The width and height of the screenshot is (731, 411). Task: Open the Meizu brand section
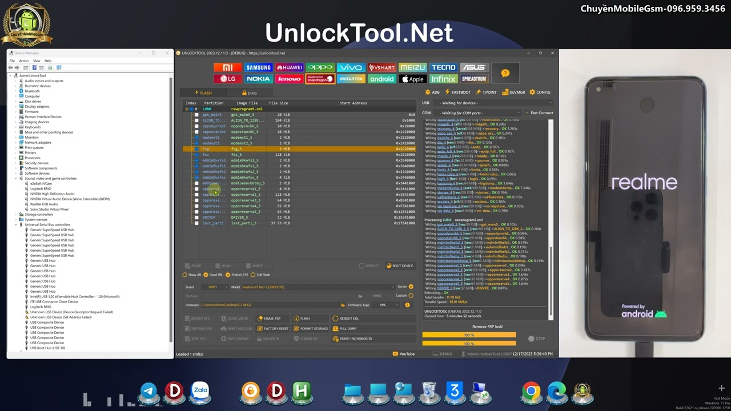click(412, 67)
